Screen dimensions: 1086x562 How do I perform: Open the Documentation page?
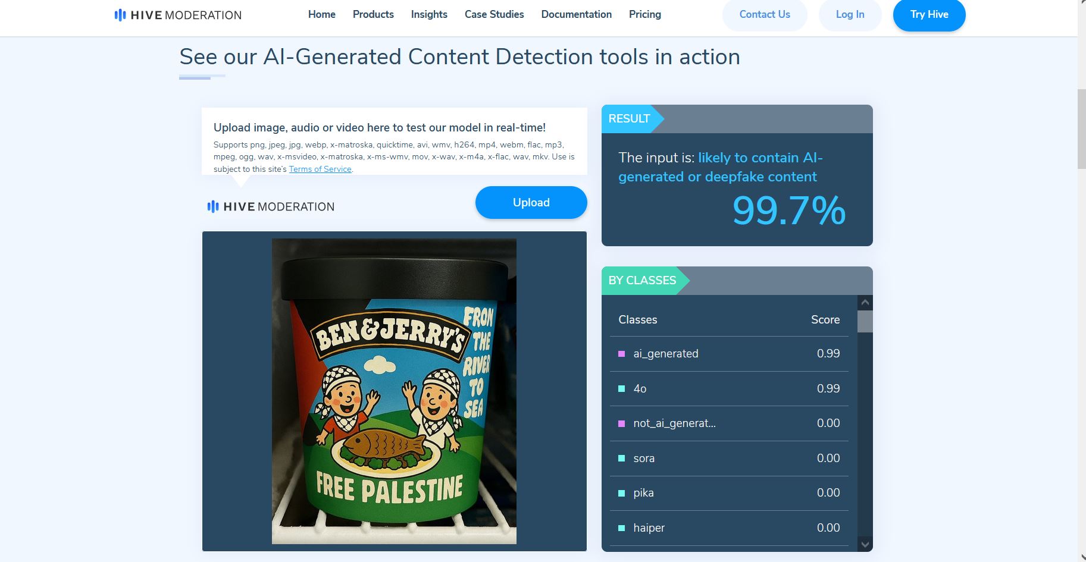coord(576,14)
